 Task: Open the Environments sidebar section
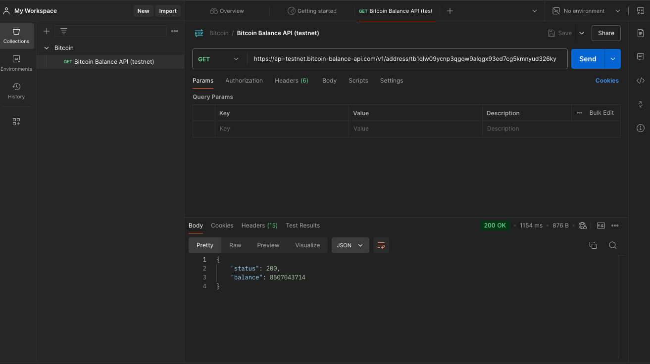(16, 63)
